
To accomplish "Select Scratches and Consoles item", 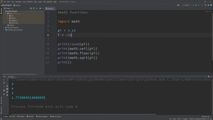I will pos(14,30).
